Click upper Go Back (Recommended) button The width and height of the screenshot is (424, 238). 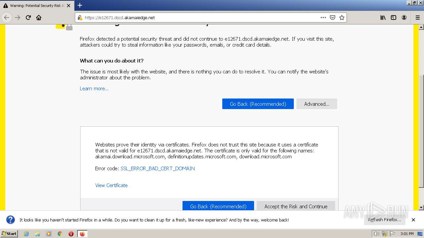pos(258,104)
